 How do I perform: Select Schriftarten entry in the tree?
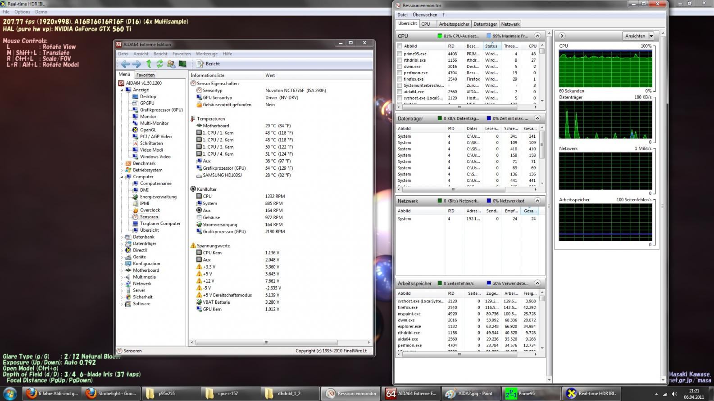click(x=151, y=143)
